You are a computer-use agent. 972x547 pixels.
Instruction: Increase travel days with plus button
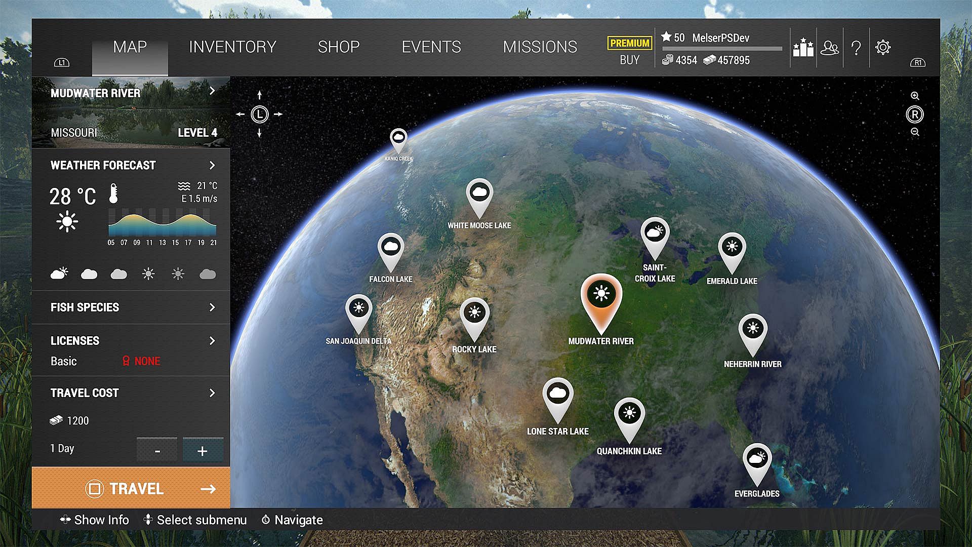coord(202,450)
